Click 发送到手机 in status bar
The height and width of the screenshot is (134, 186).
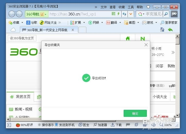tap(65, 125)
